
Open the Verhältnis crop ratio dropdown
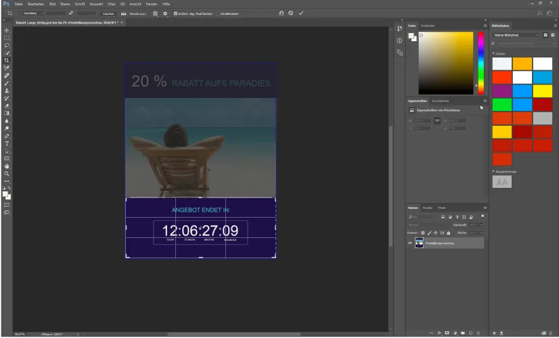point(32,14)
